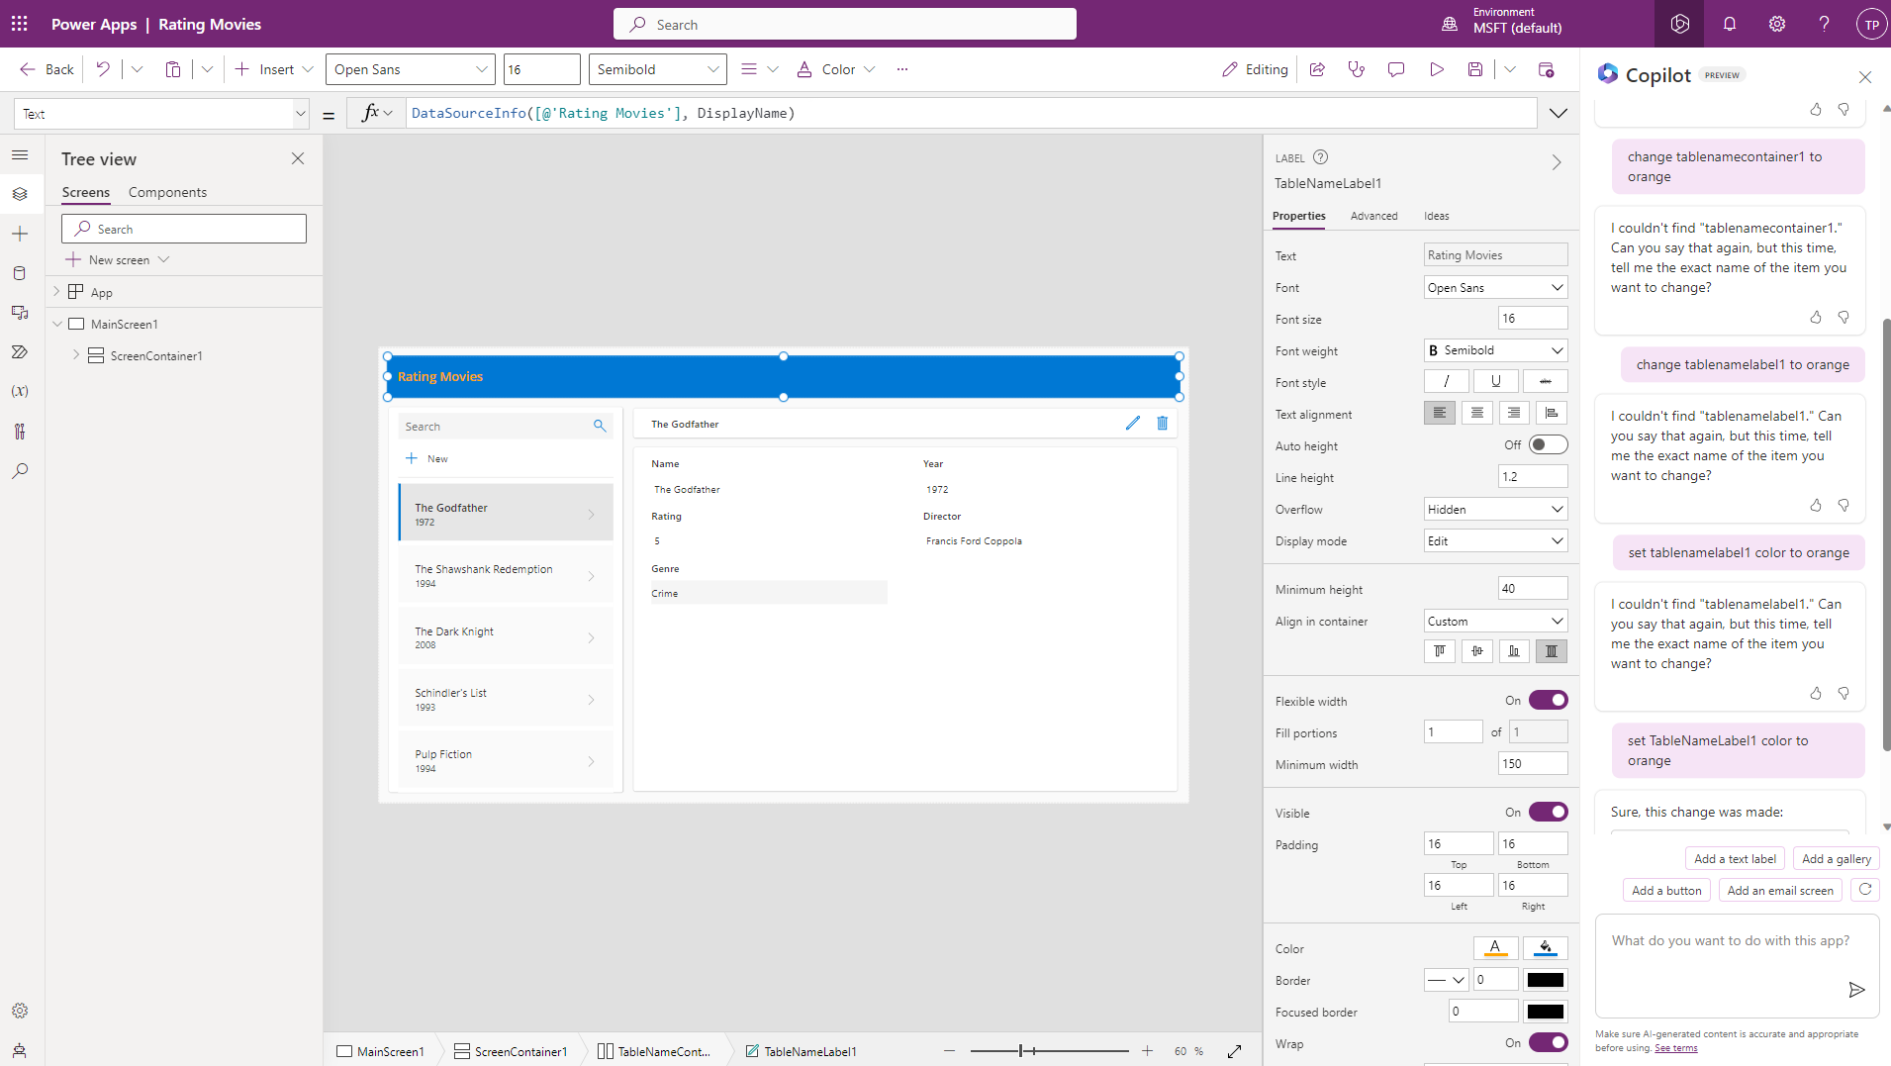Open the Overflow Hidden dropdown

(x=1495, y=510)
